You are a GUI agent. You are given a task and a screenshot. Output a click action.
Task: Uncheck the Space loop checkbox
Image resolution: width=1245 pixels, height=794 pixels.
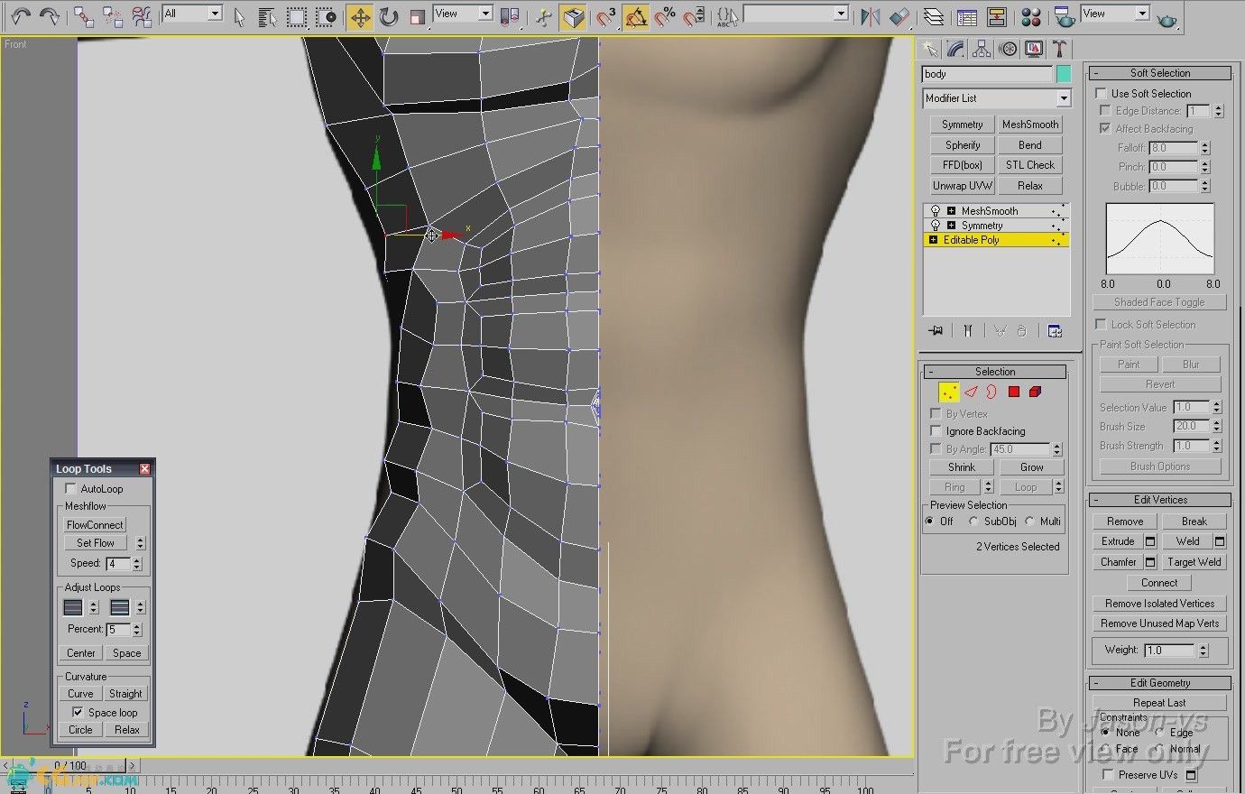pyautogui.click(x=78, y=712)
